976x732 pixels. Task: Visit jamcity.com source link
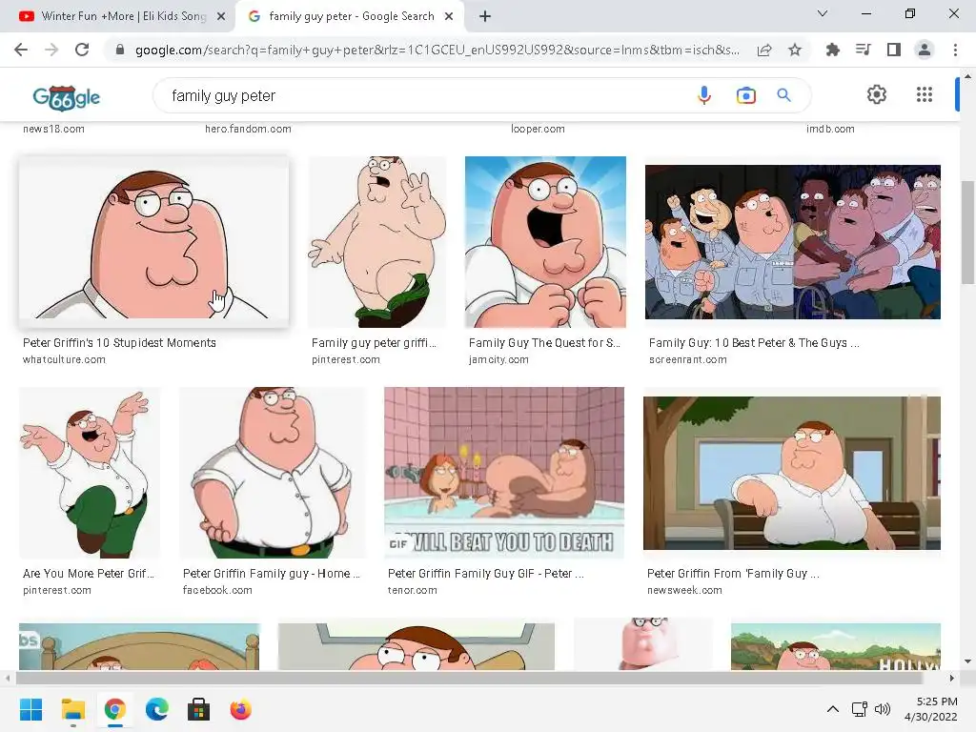[x=498, y=359]
